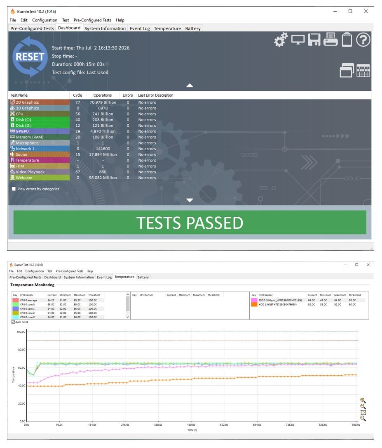This screenshot has width=382, height=448.
Task: Switch to Event Log tab in top window
Action: [140, 28]
